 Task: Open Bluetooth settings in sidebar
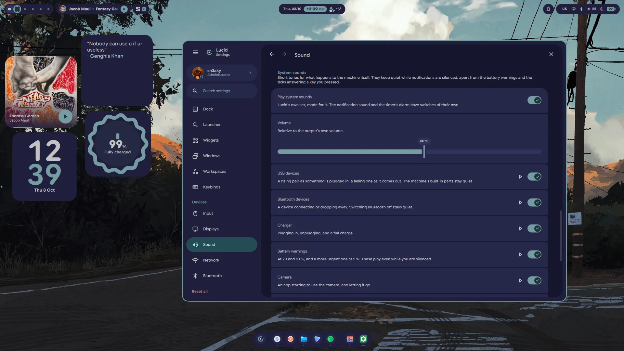click(222, 276)
